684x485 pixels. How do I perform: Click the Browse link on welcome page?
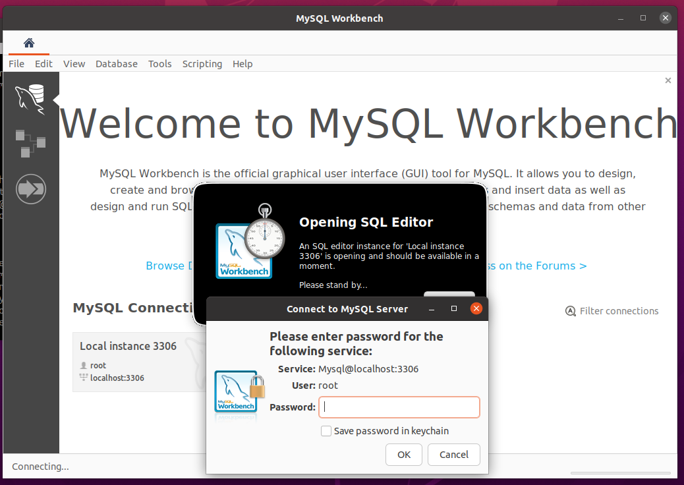tap(169, 266)
